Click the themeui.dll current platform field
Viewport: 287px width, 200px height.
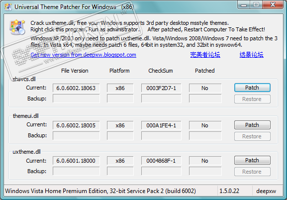point(120,125)
